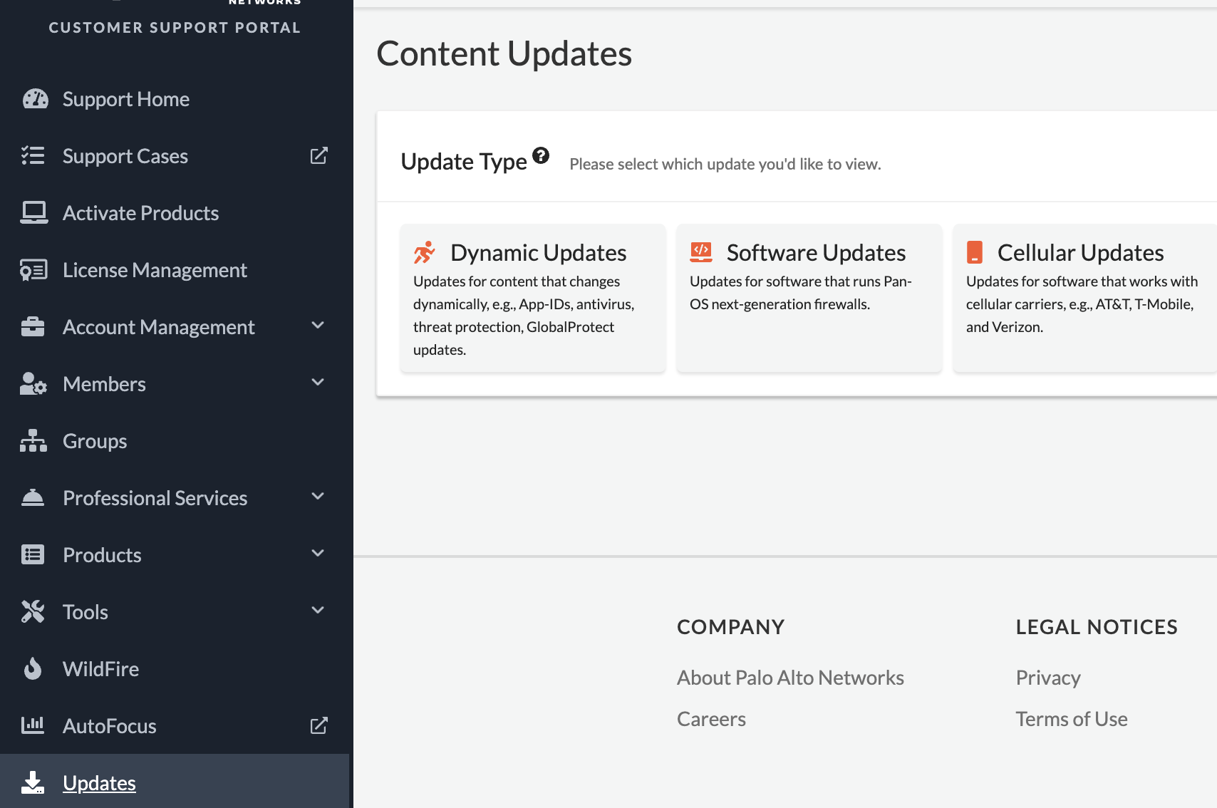This screenshot has height=808, width=1217.
Task: Click the help icon beside Update Type
Action: pos(541,155)
